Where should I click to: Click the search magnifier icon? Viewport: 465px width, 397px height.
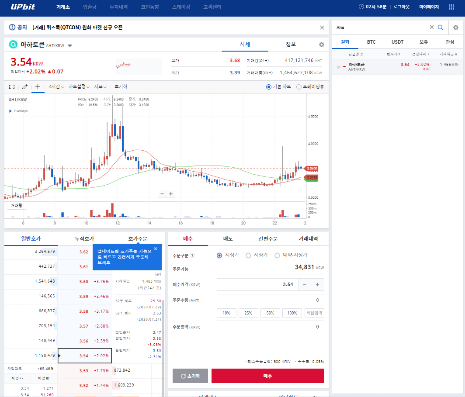coord(441,28)
